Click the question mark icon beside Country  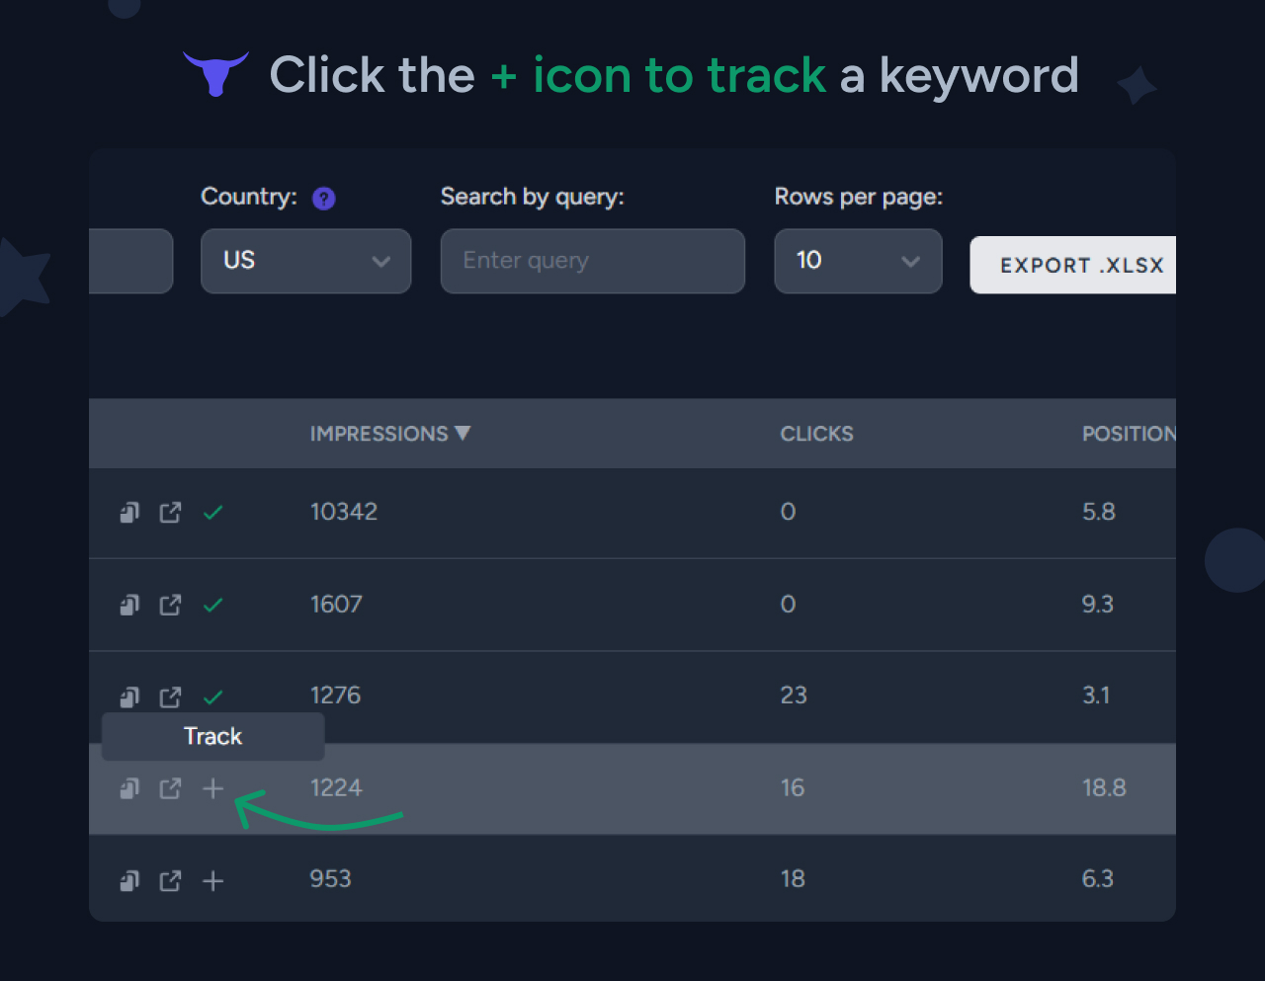click(x=323, y=198)
